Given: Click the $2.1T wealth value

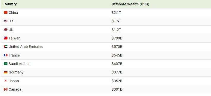Looking at the screenshot, I should [116, 13].
